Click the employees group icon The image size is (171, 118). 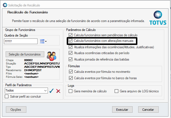(52, 56)
